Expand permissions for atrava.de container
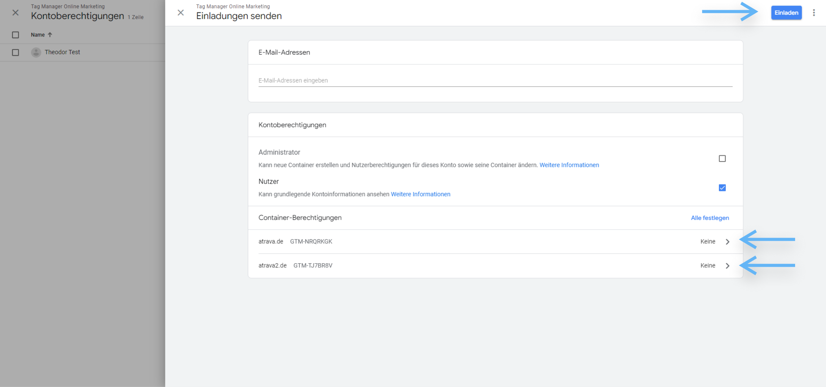This screenshot has height=387, width=826. (727, 242)
